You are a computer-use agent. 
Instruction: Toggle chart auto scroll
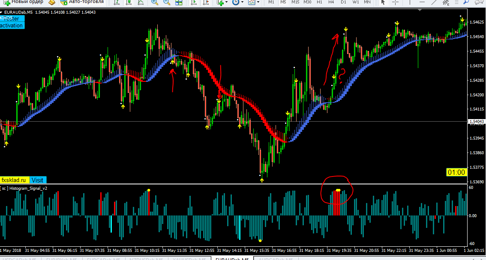tap(194, 2)
